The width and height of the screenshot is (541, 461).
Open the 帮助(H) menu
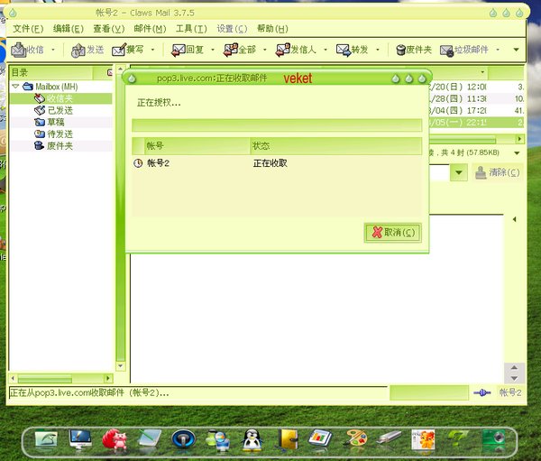tap(272, 29)
